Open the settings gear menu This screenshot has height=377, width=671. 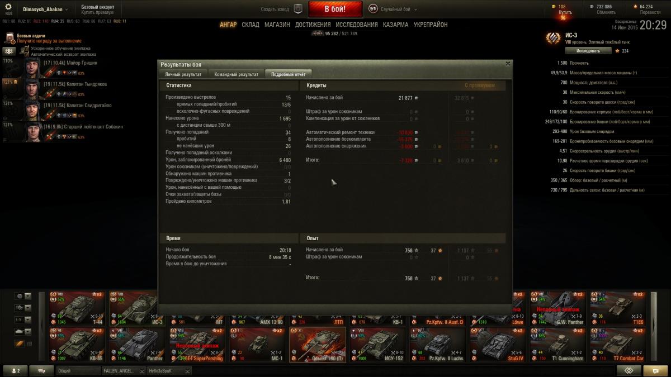(8, 7)
